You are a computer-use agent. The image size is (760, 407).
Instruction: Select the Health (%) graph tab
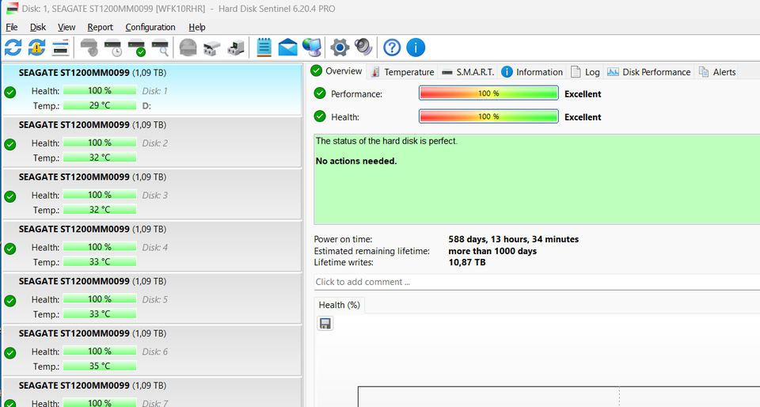click(340, 305)
